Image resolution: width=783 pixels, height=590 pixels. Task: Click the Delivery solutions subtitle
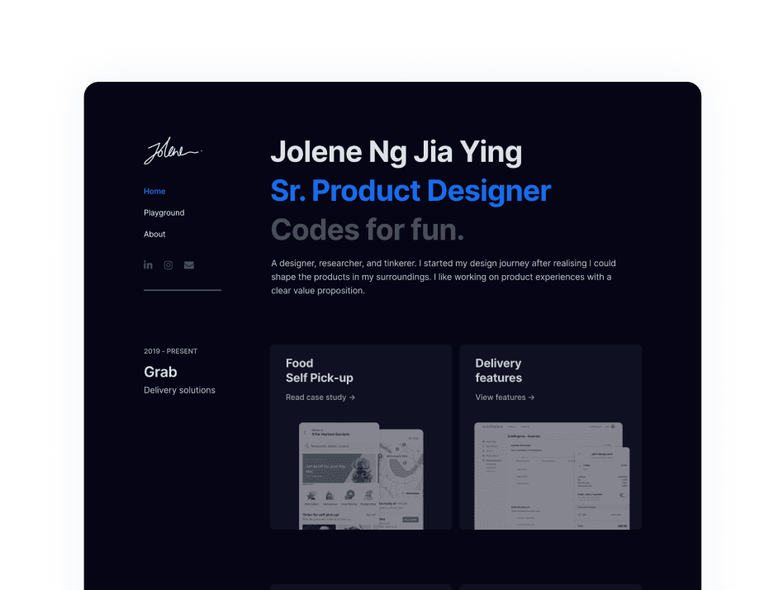tap(179, 390)
